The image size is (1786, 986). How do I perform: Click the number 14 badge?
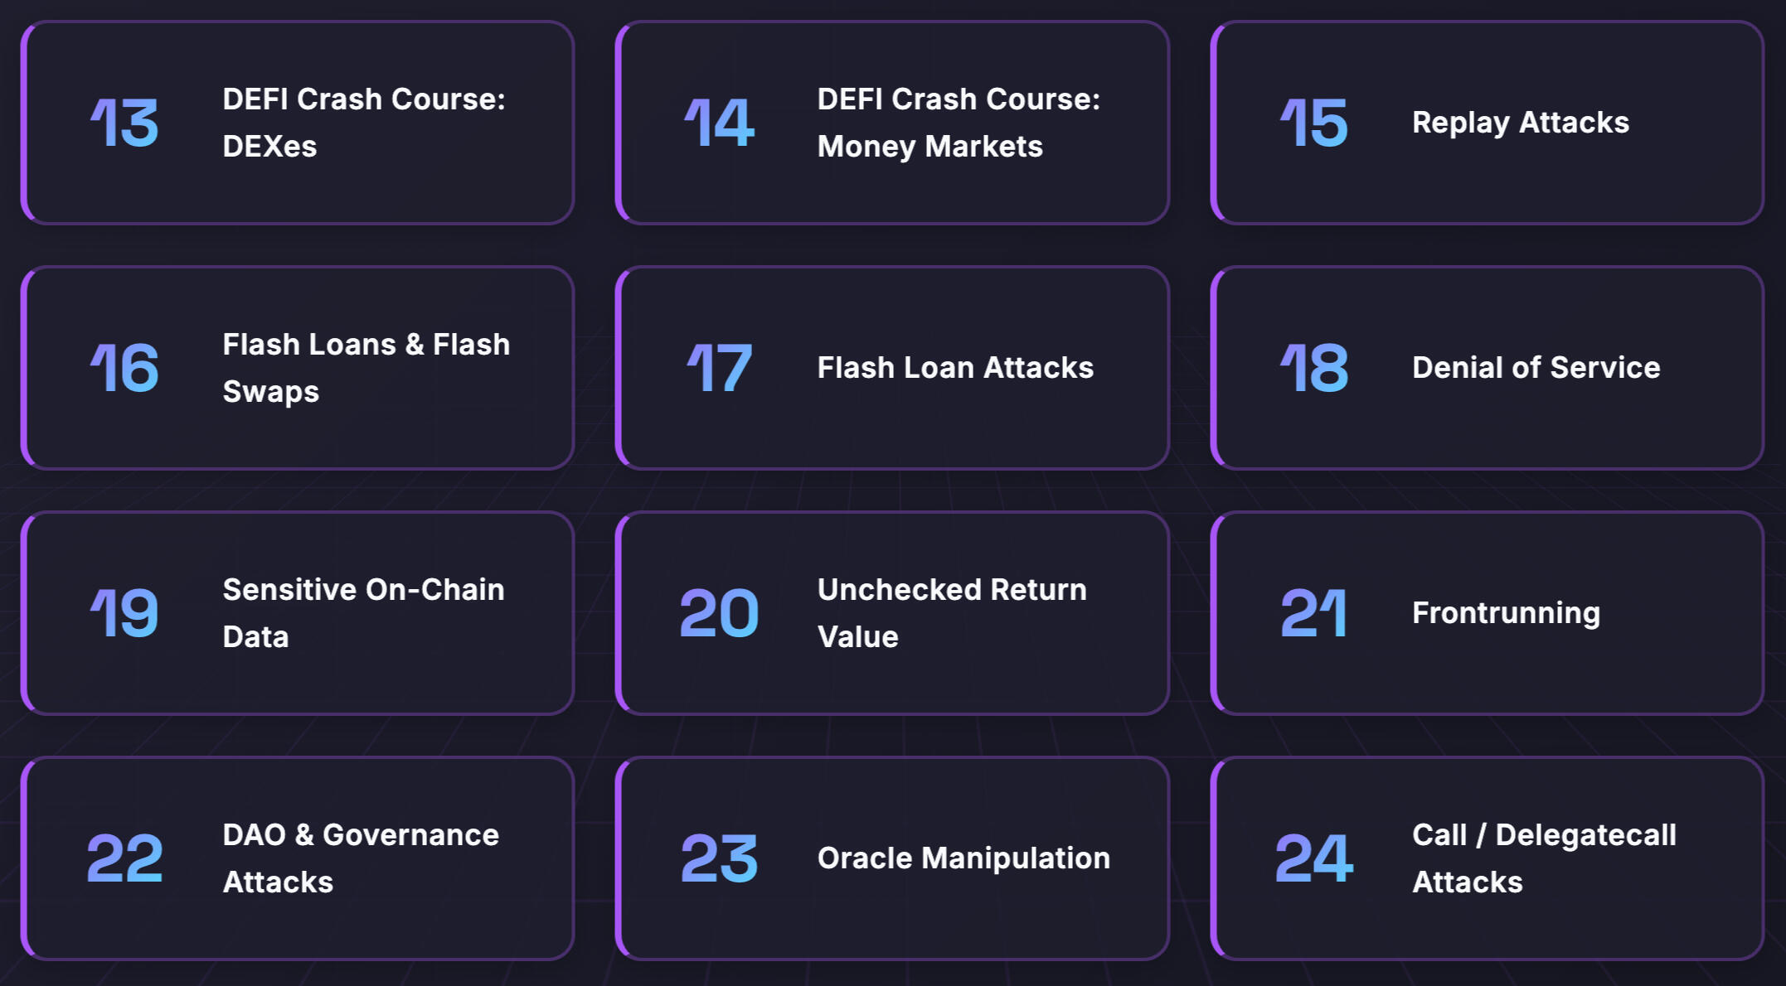point(719,123)
